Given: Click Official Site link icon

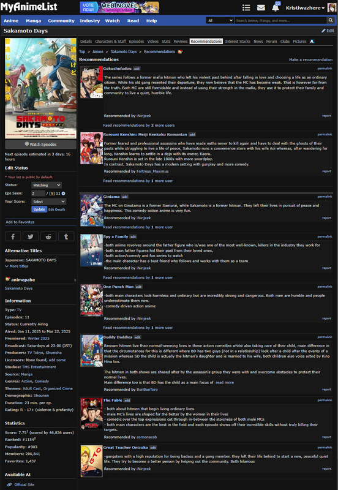Looking at the screenshot, I should coord(9,484).
